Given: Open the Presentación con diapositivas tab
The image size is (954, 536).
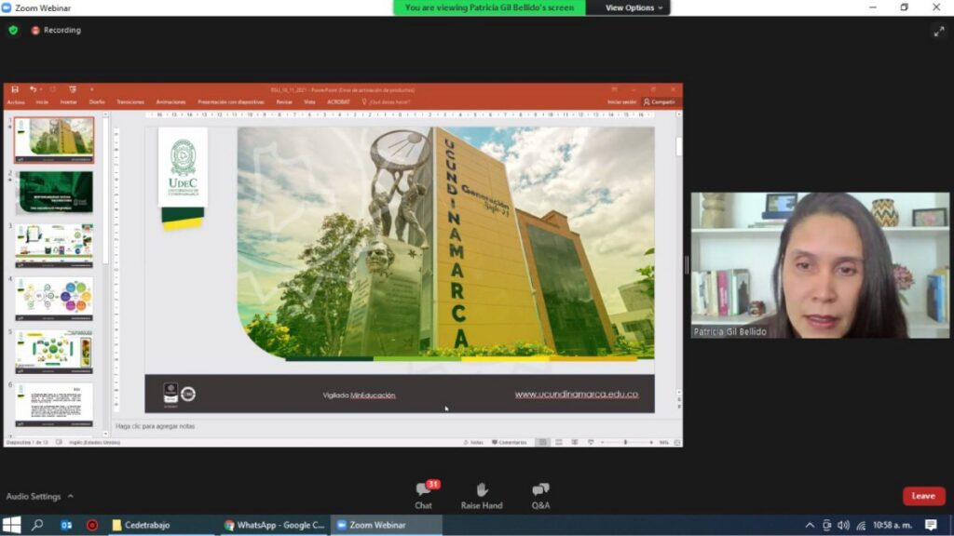Looking at the screenshot, I should pos(231,102).
